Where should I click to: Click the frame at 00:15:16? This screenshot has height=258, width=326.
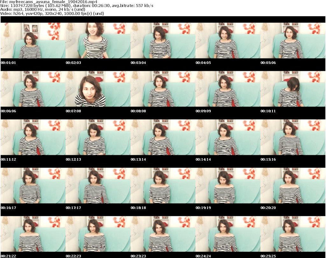pos(293,137)
